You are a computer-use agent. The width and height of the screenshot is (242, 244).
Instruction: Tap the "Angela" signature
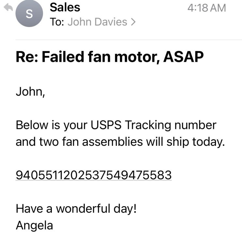coord(34,225)
